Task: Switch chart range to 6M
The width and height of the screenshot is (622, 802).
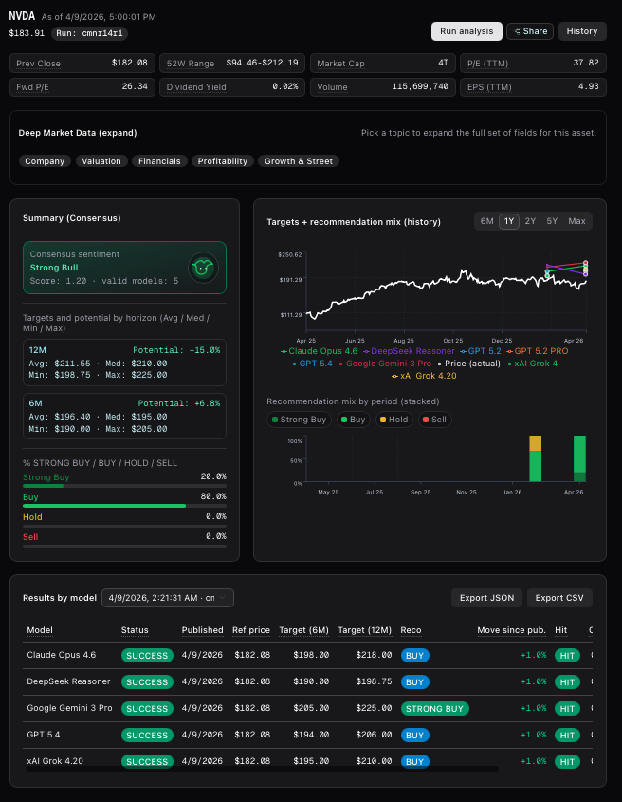Action: 486,221
